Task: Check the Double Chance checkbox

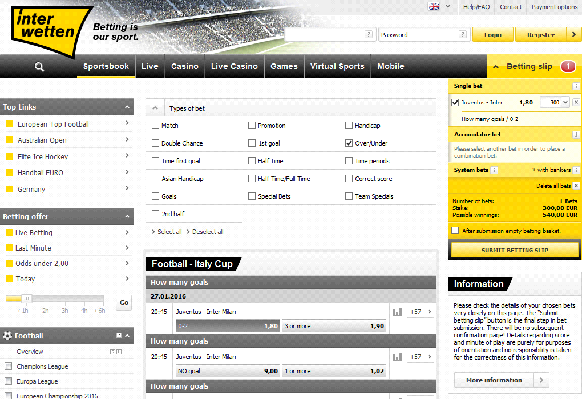Action: tap(156, 143)
